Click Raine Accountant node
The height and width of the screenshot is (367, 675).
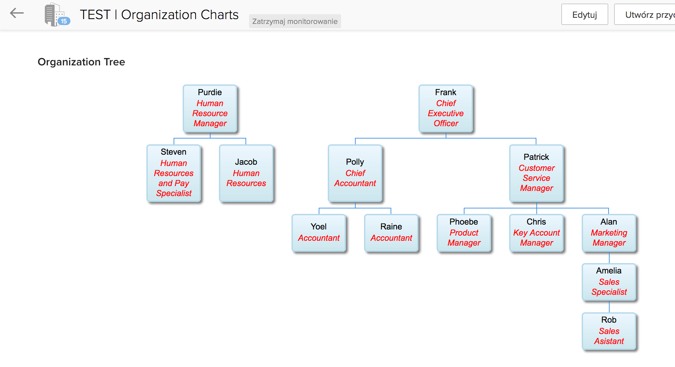(391, 233)
